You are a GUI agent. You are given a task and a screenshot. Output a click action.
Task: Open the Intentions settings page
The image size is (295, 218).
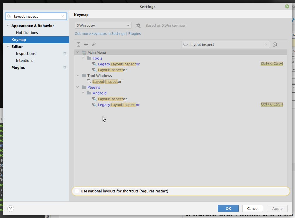click(24, 60)
